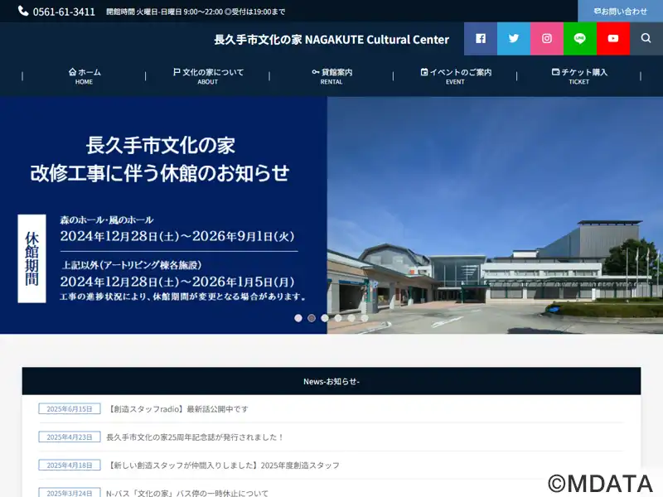Select the second slider dot
The image size is (663, 497).
click(x=312, y=318)
